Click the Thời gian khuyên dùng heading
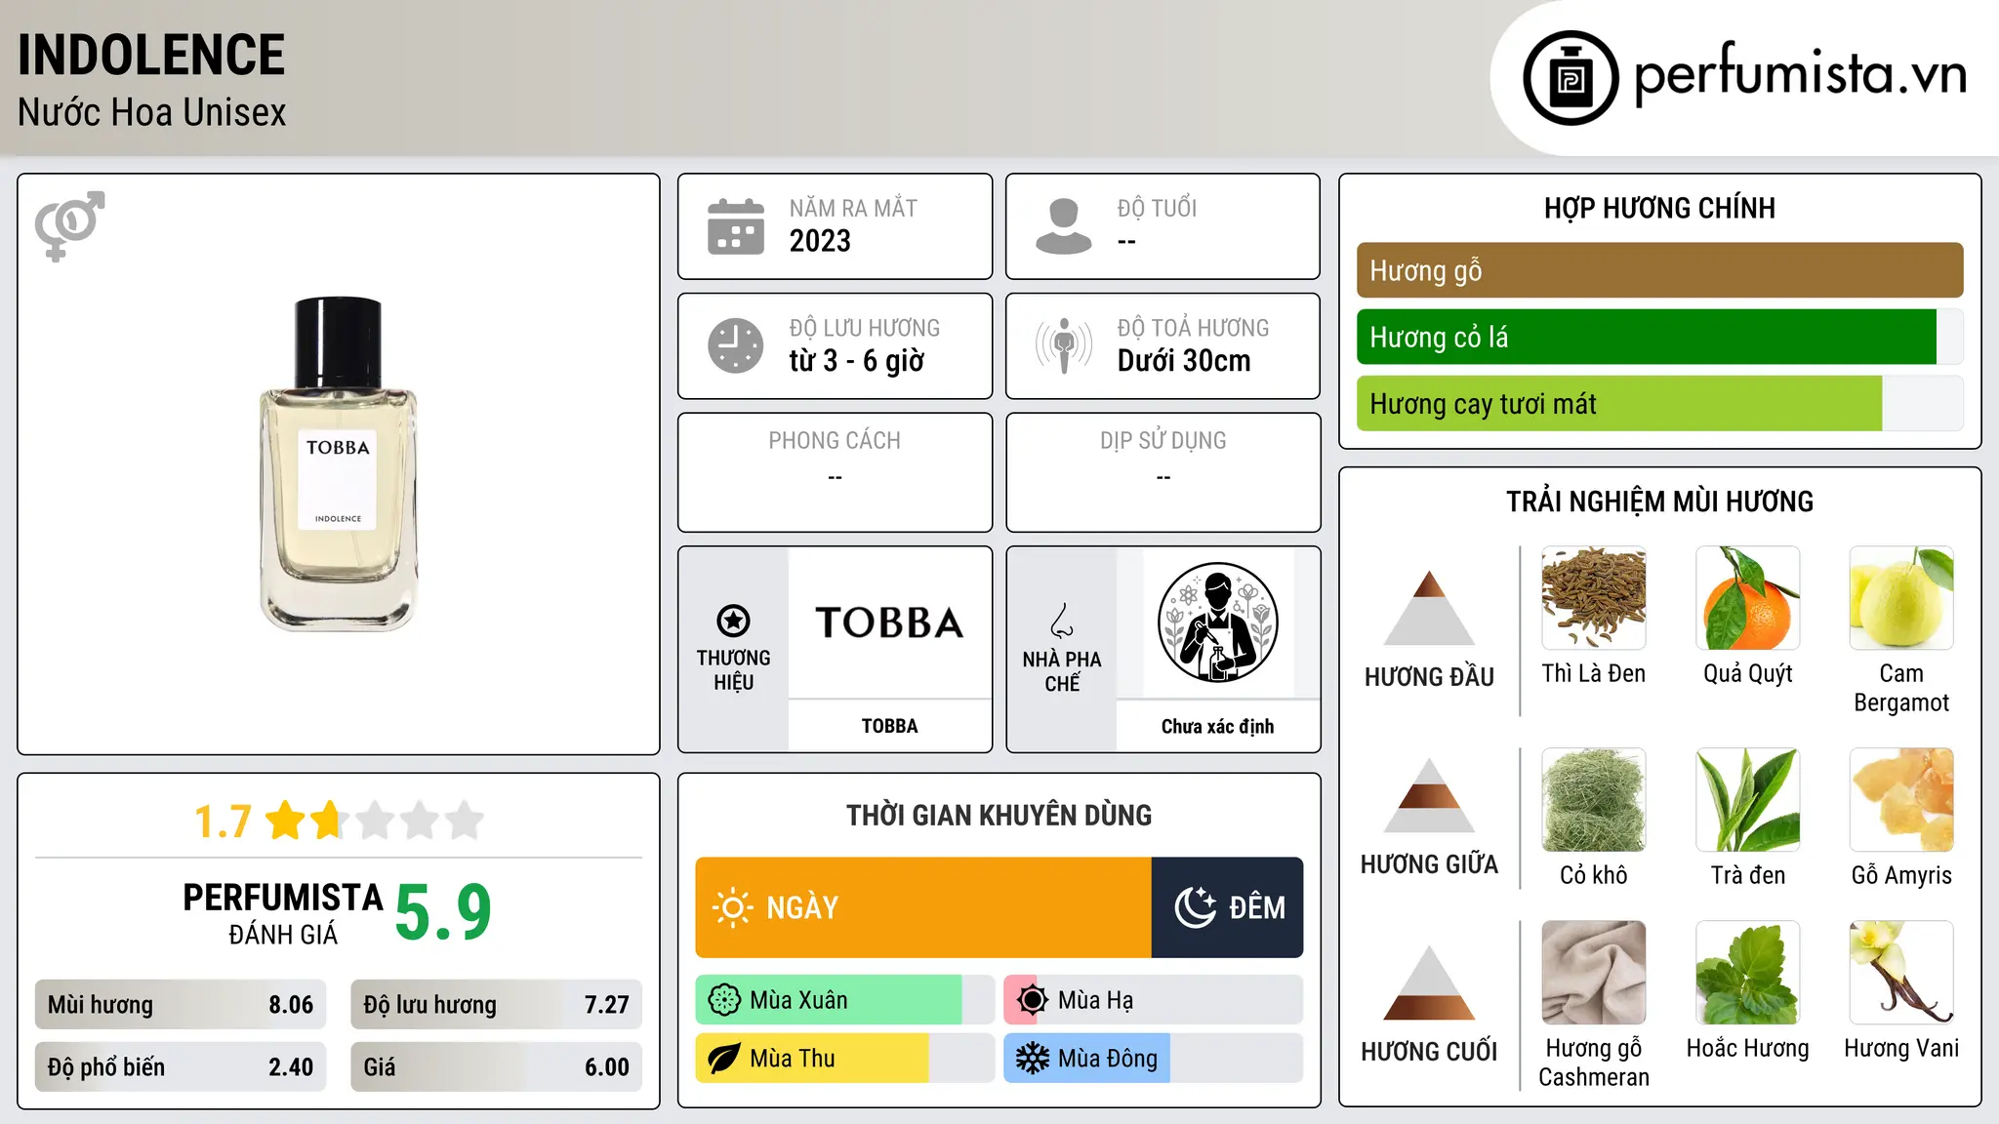Viewport: 1999px width, 1124px height. 999,815
